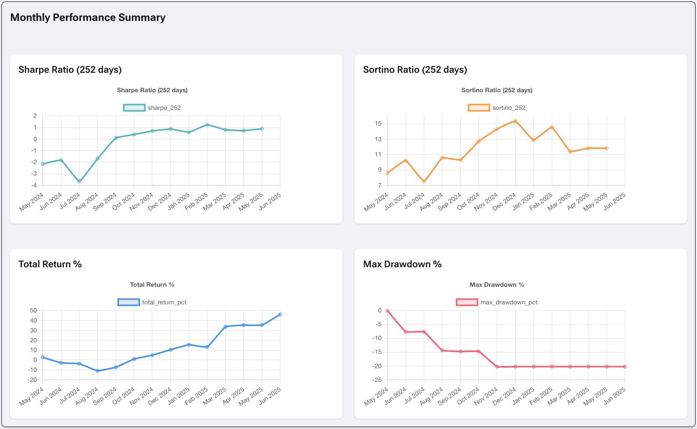Select the Max Drawdown Nov 2024 data point
This screenshot has width=697, height=429.
point(497,367)
